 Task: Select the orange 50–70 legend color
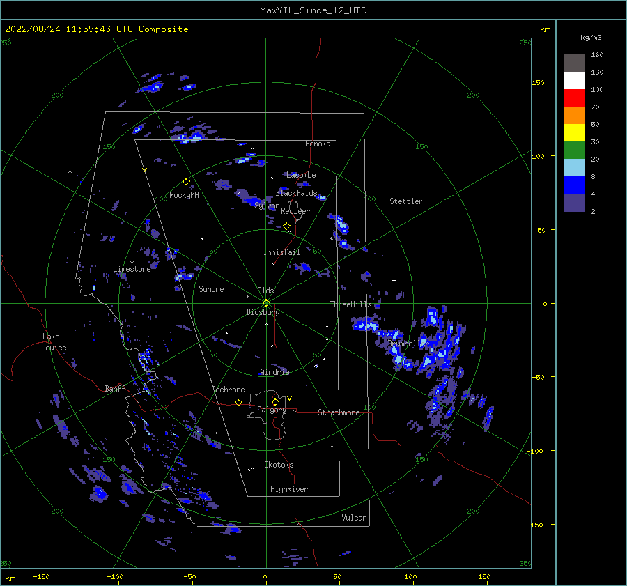click(574, 115)
